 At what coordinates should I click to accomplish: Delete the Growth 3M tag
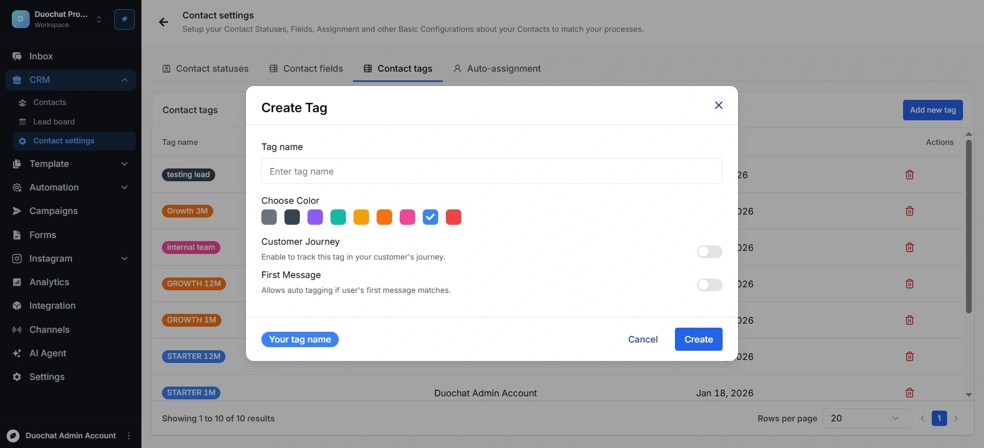(910, 211)
